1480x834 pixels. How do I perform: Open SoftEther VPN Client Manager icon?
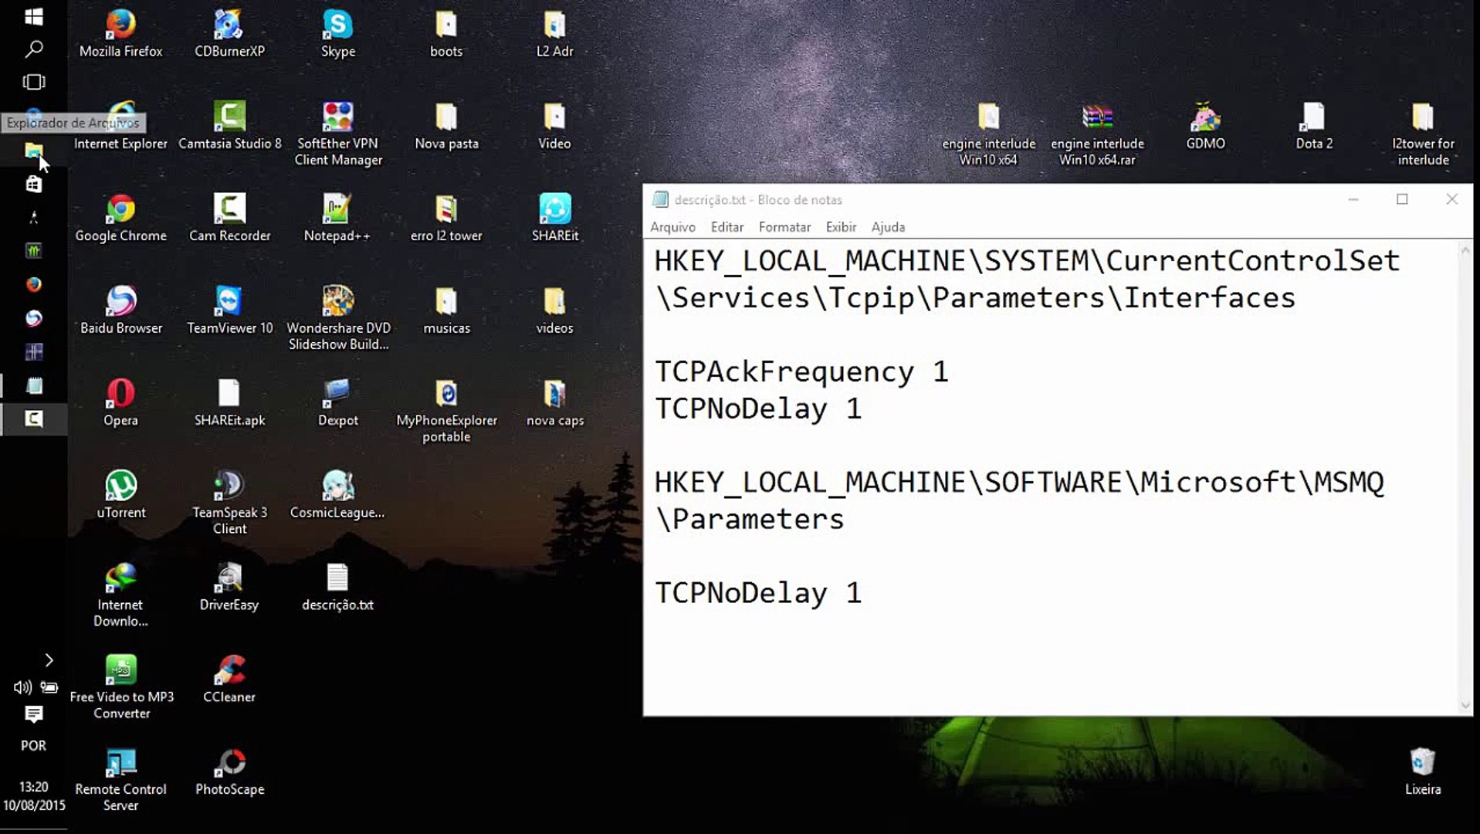pos(337,134)
